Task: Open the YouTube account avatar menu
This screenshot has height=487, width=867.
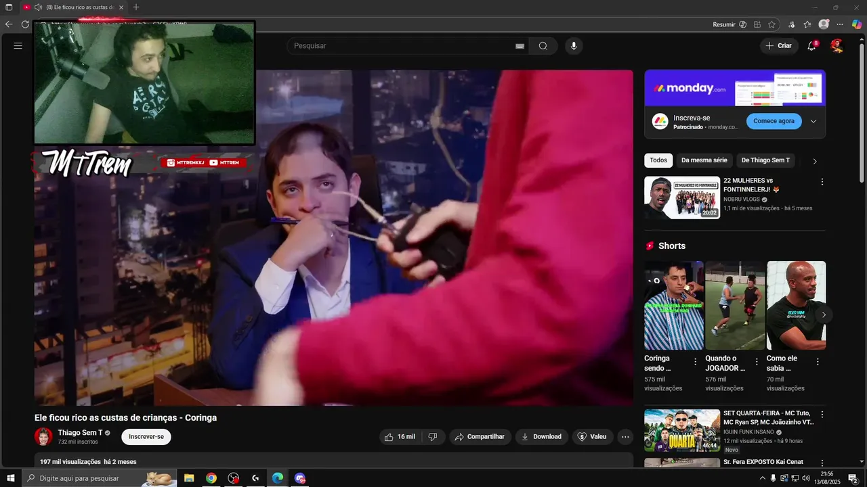Action: [837, 46]
